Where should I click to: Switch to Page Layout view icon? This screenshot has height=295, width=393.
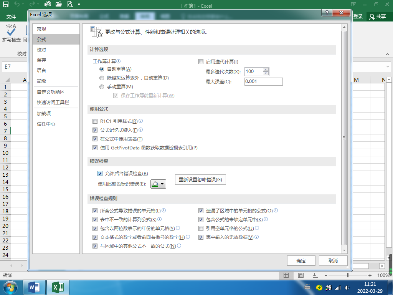tap(301, 275)
